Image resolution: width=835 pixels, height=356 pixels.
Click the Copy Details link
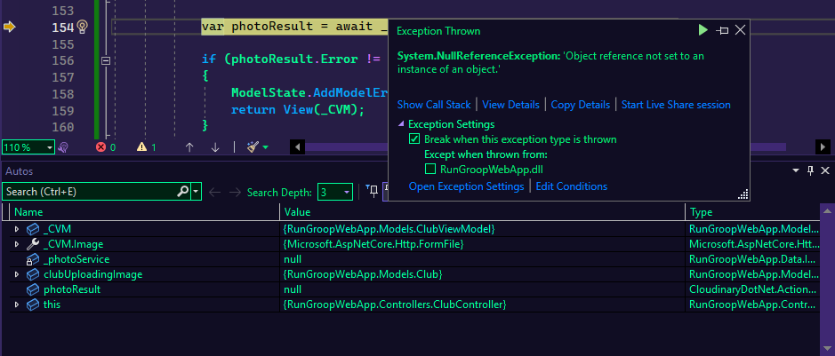(x=581, y=105)
